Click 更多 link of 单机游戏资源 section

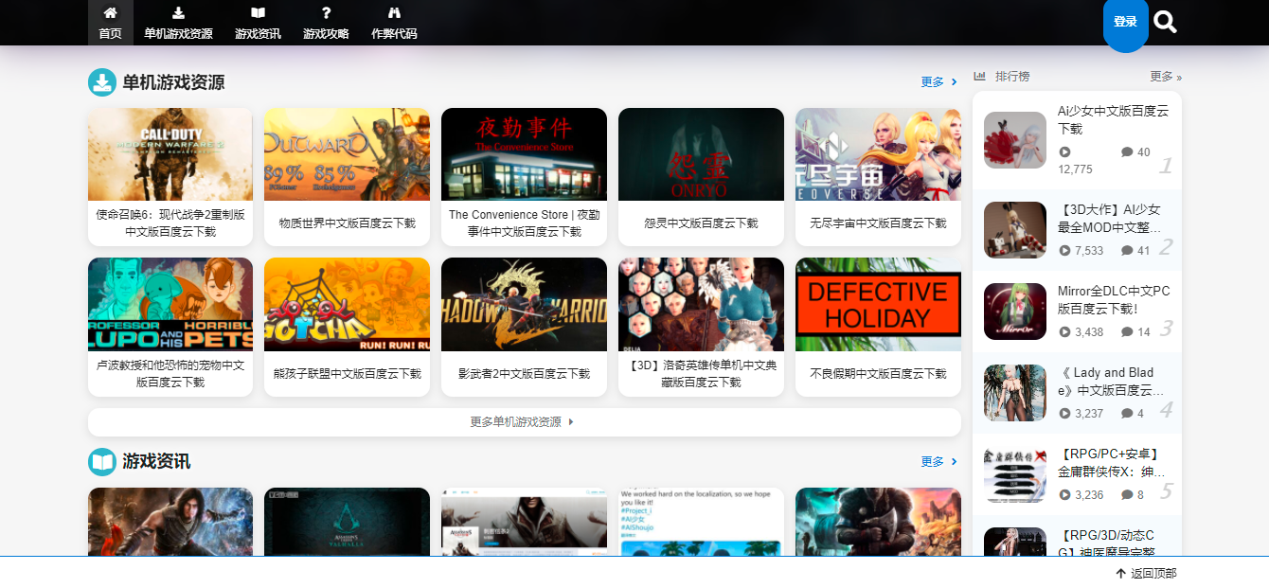938,82
